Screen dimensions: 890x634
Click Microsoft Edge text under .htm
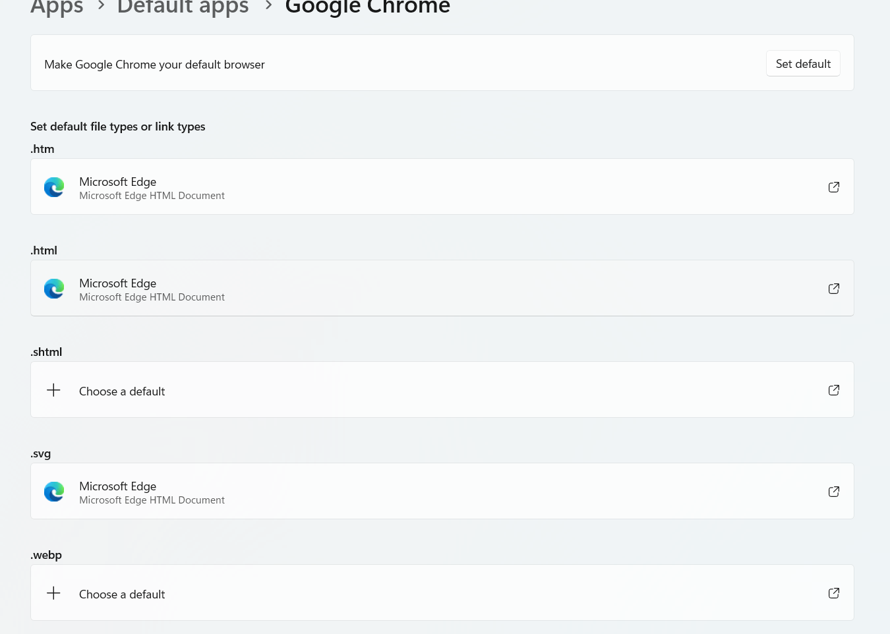pos(118,182)
